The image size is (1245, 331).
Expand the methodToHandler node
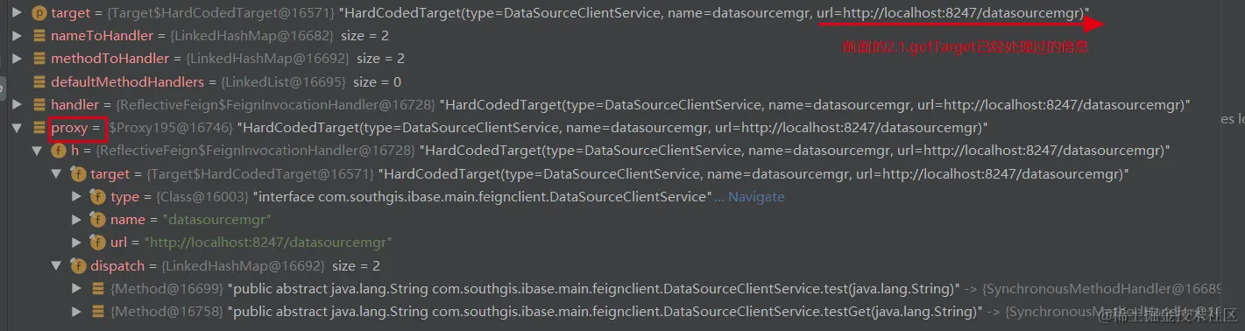(17, 59)
